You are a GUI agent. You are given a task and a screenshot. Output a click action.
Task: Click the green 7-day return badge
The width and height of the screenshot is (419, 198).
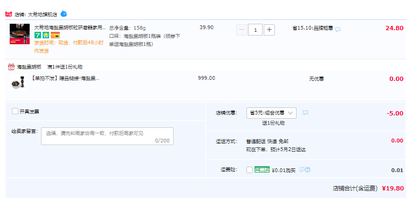[x=38, y=35]
